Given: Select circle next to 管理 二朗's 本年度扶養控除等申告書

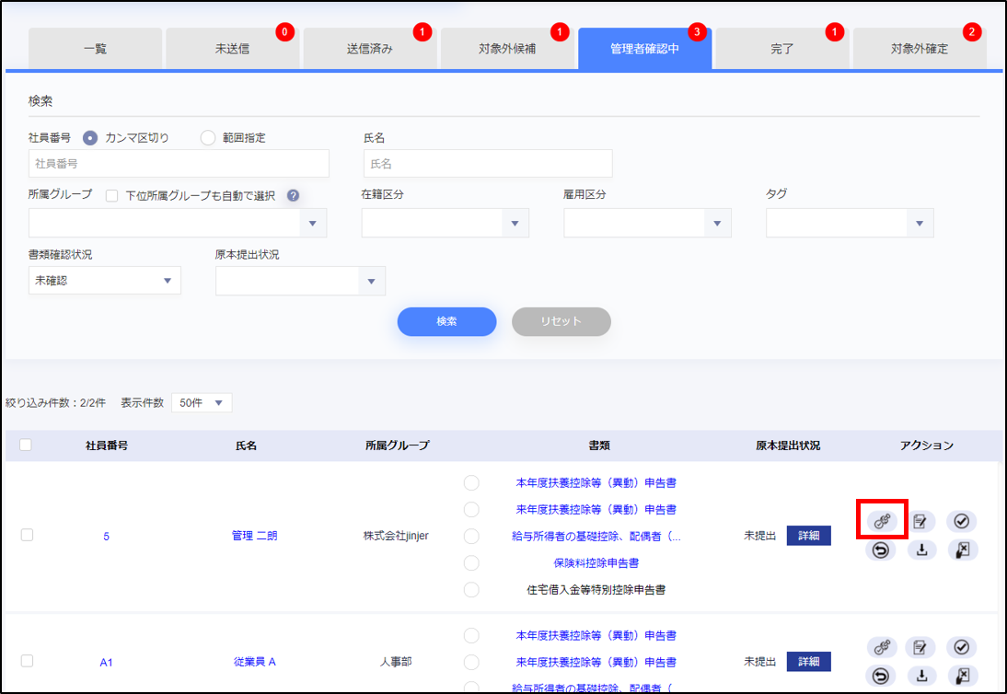Looking at the screenshot, I should tap(471, 483).
